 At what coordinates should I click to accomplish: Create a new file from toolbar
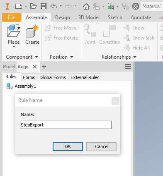point(19,6)
